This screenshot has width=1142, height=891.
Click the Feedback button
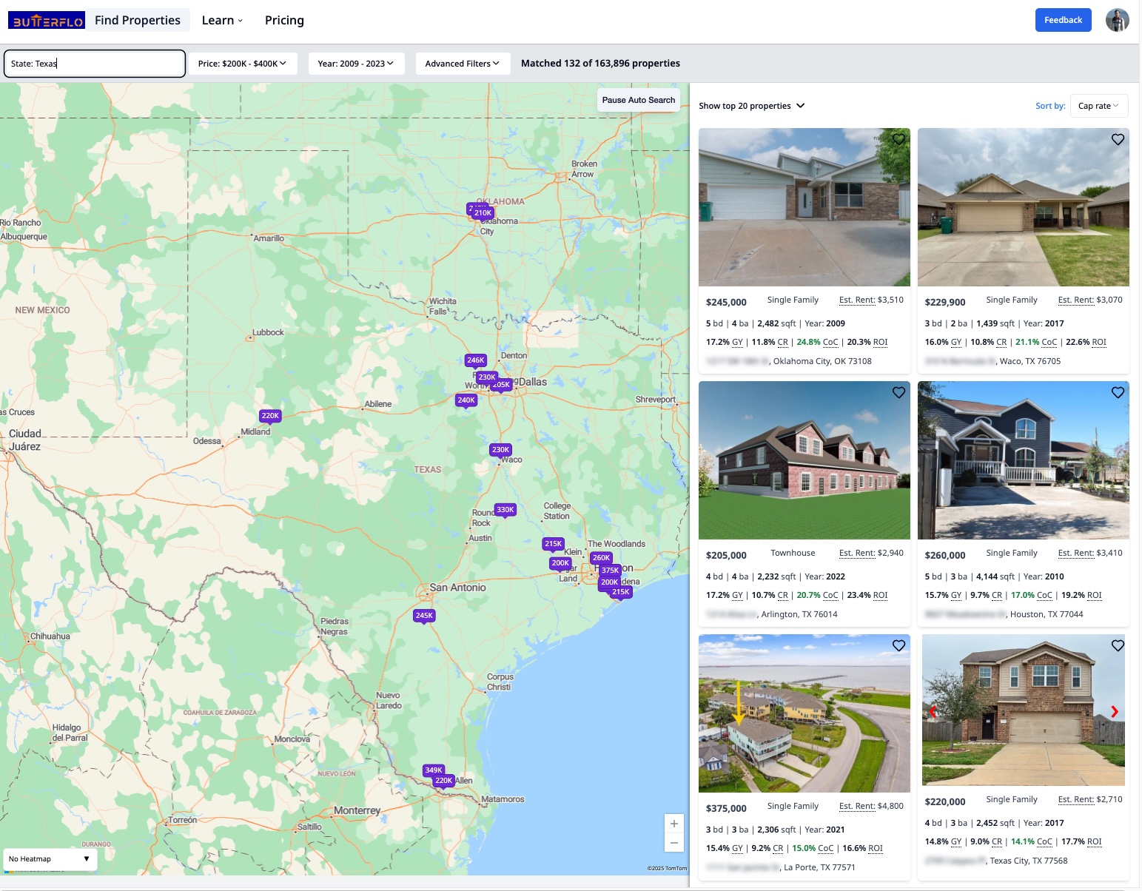click(x=1063, y=20)
